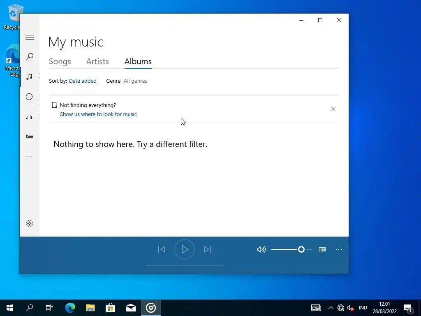Skip to next track
The height and width of the screenshot is (316, 421).
coord(208,249)
